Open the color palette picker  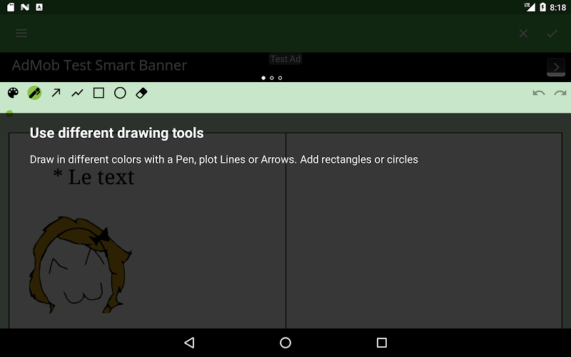pos(13,93)
